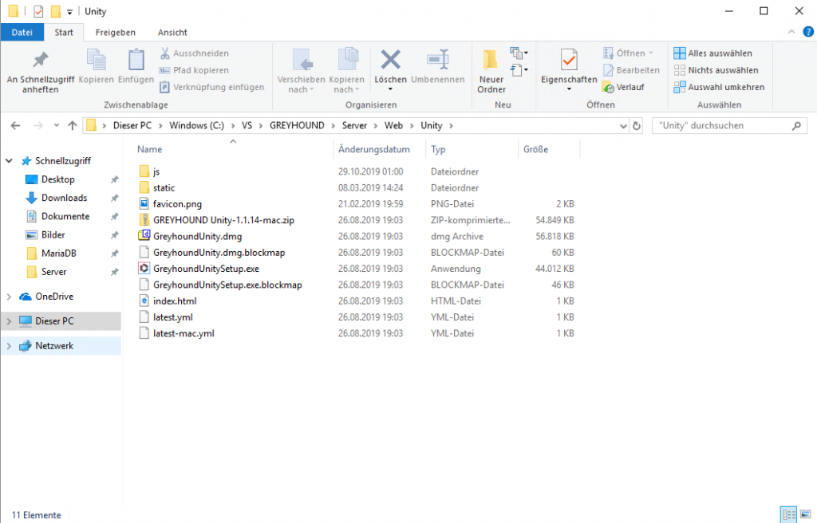Switch to details view layout icon
817x523 pixels.
[788, 514]
